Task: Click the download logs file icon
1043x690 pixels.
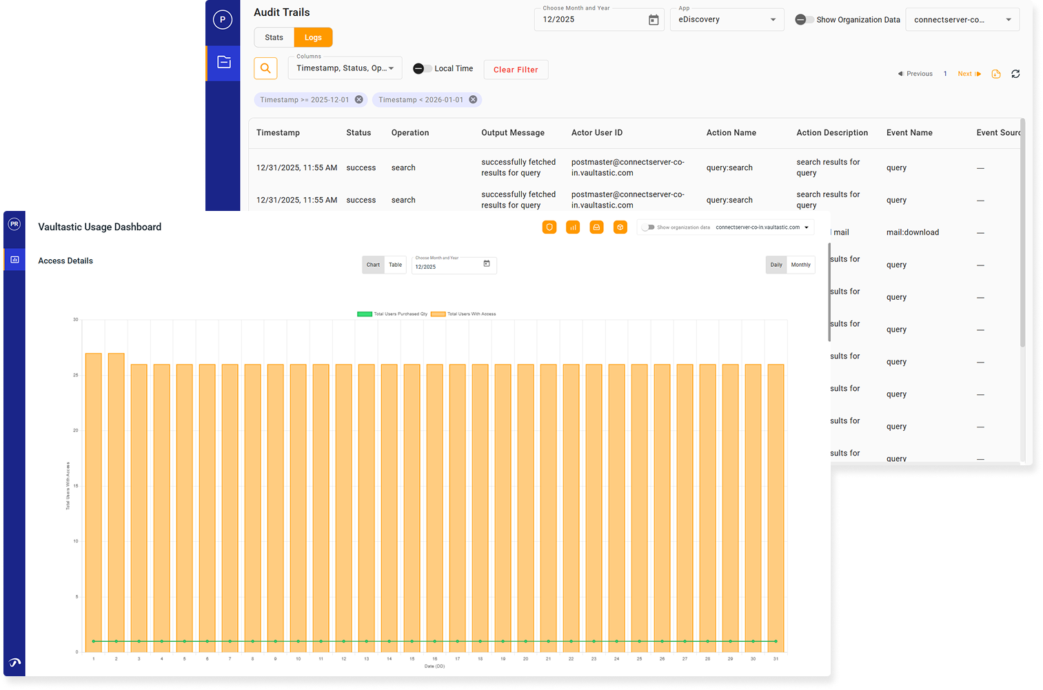Action: click(996, 74)
